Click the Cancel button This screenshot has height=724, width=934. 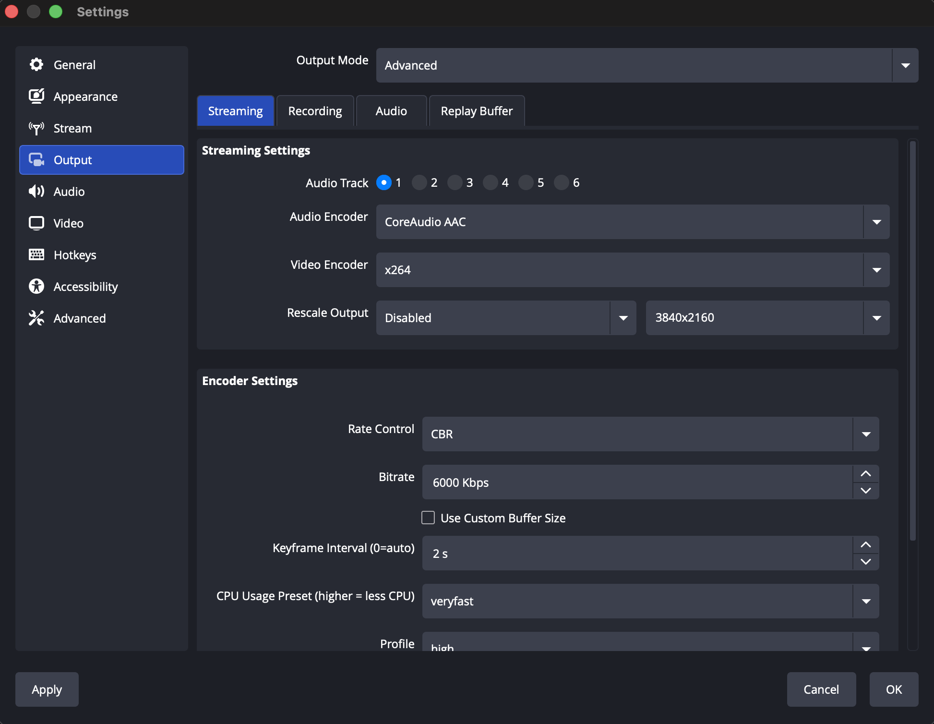821,689
